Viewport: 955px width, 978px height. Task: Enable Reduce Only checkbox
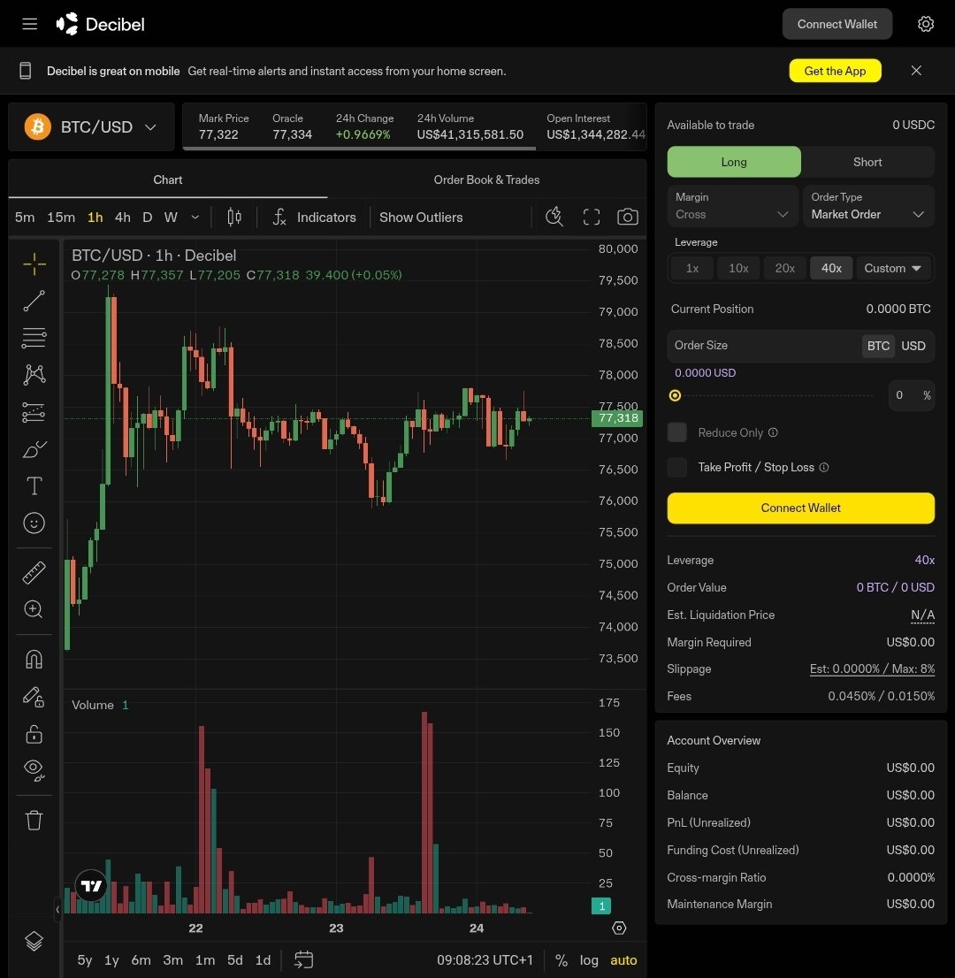coord(676,432)
